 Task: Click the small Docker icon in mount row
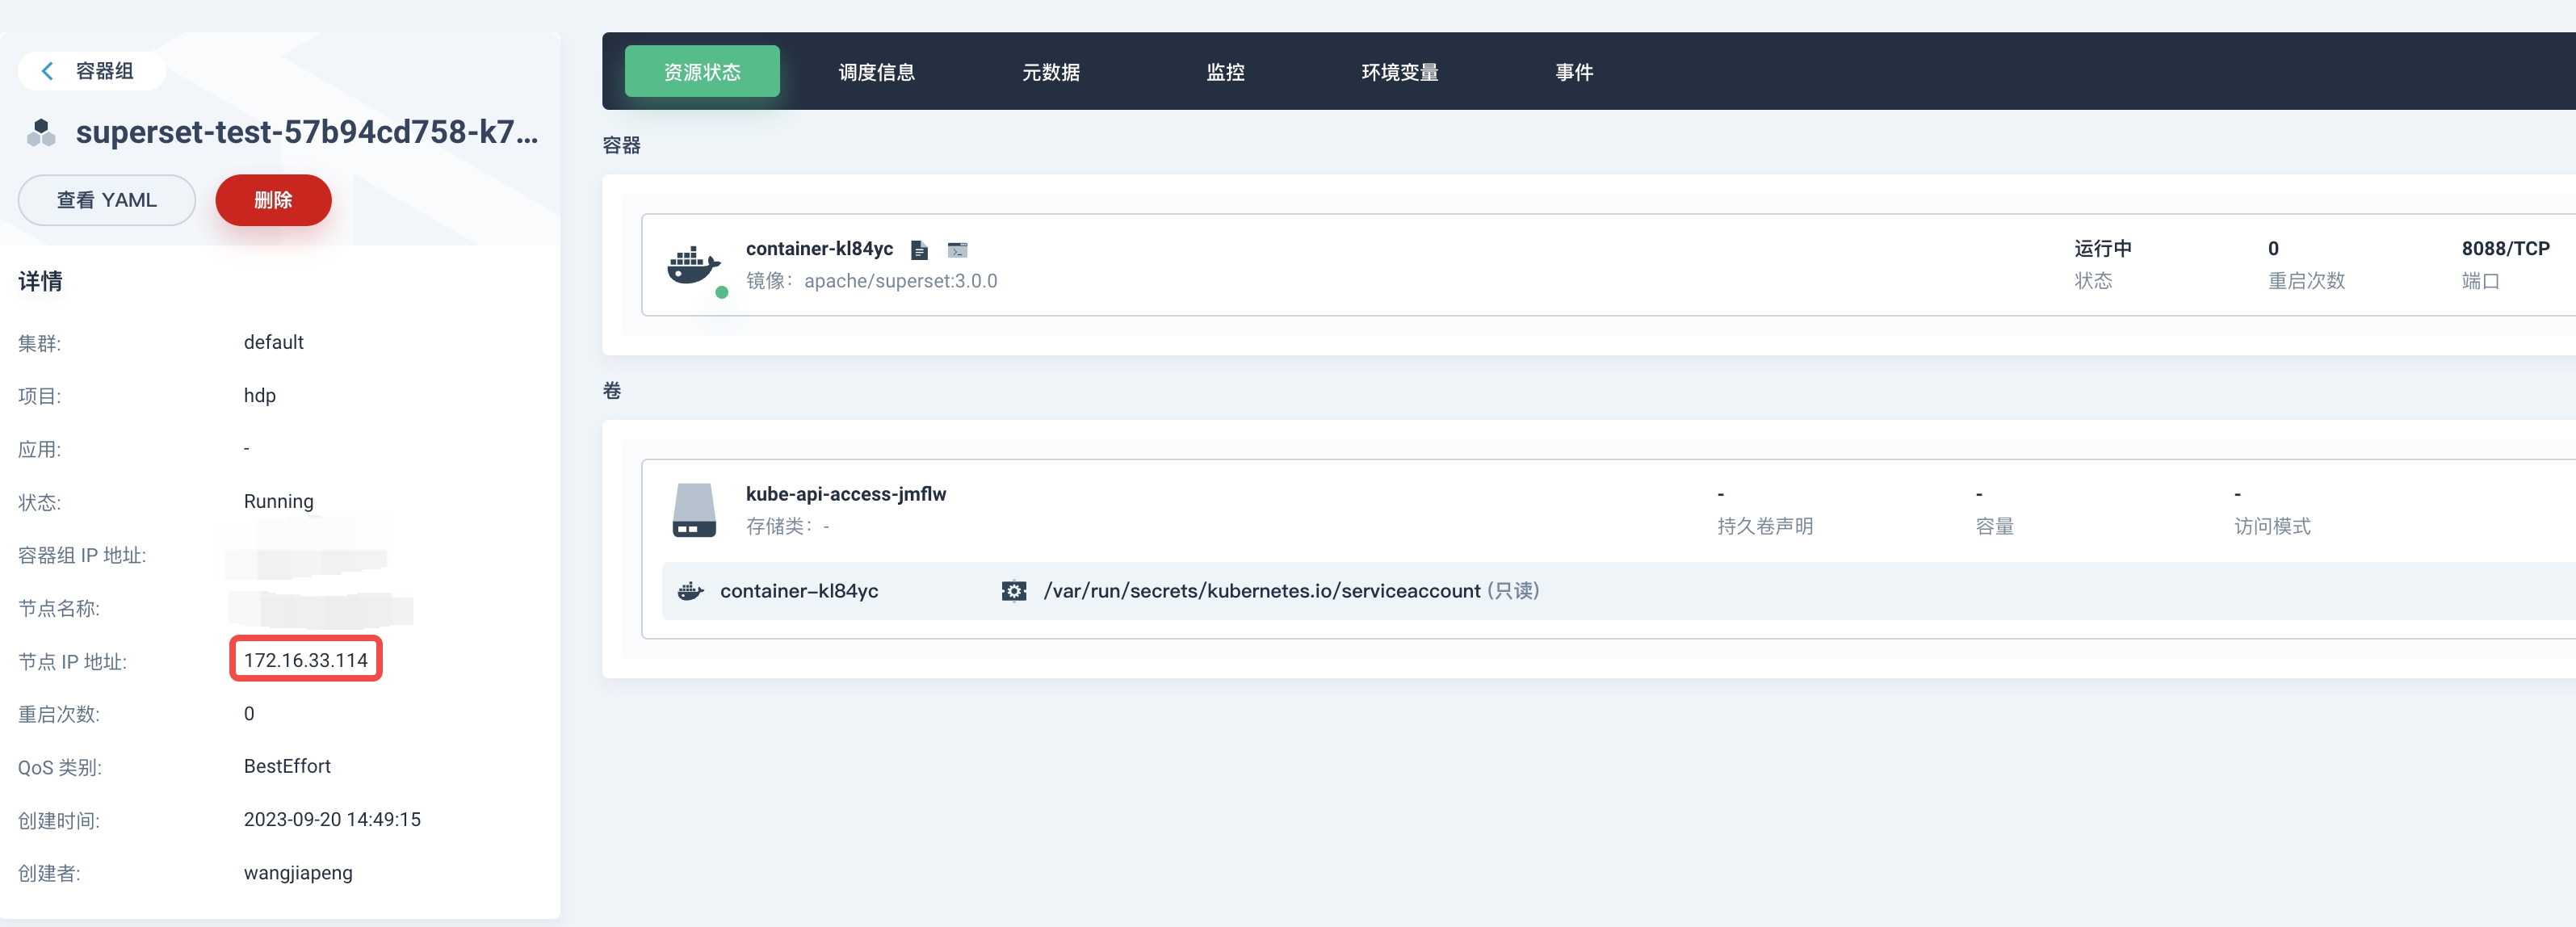pyautogui.click(x=690, y=591)
